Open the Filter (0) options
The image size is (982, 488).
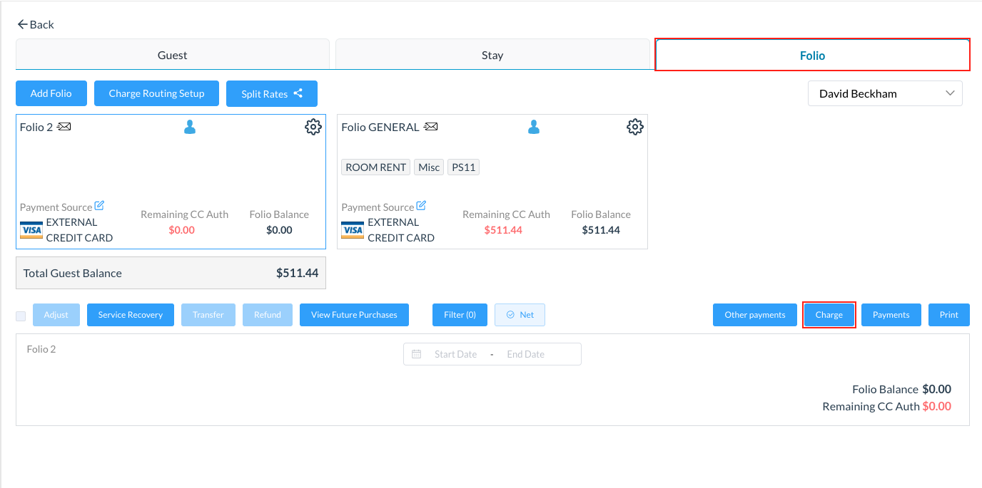tap(460, 315)
